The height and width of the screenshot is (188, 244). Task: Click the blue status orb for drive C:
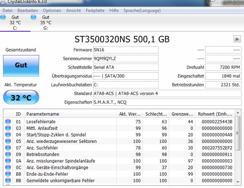[3, 17]
